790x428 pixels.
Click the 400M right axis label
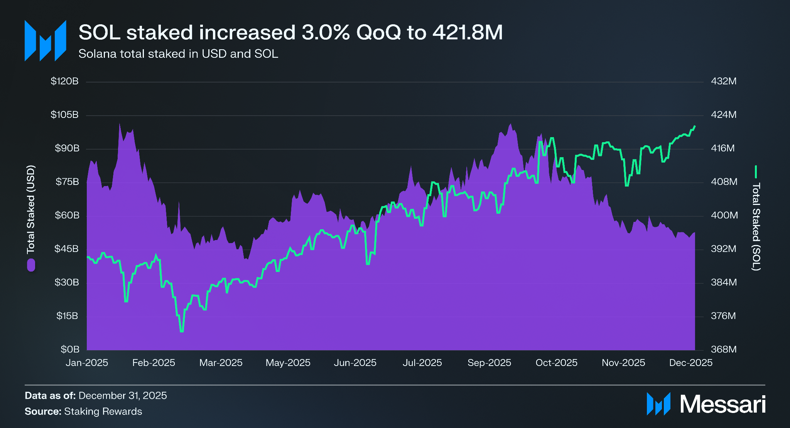[724, 215]
